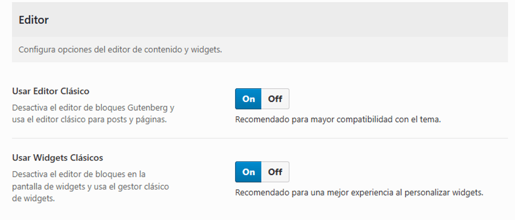Turn On the Usar Widgets Clásicos option
This screenshot has width=515, height=220.
[248, 172]
